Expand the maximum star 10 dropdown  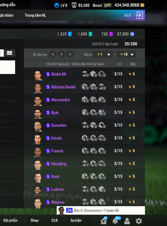point(126,54)
